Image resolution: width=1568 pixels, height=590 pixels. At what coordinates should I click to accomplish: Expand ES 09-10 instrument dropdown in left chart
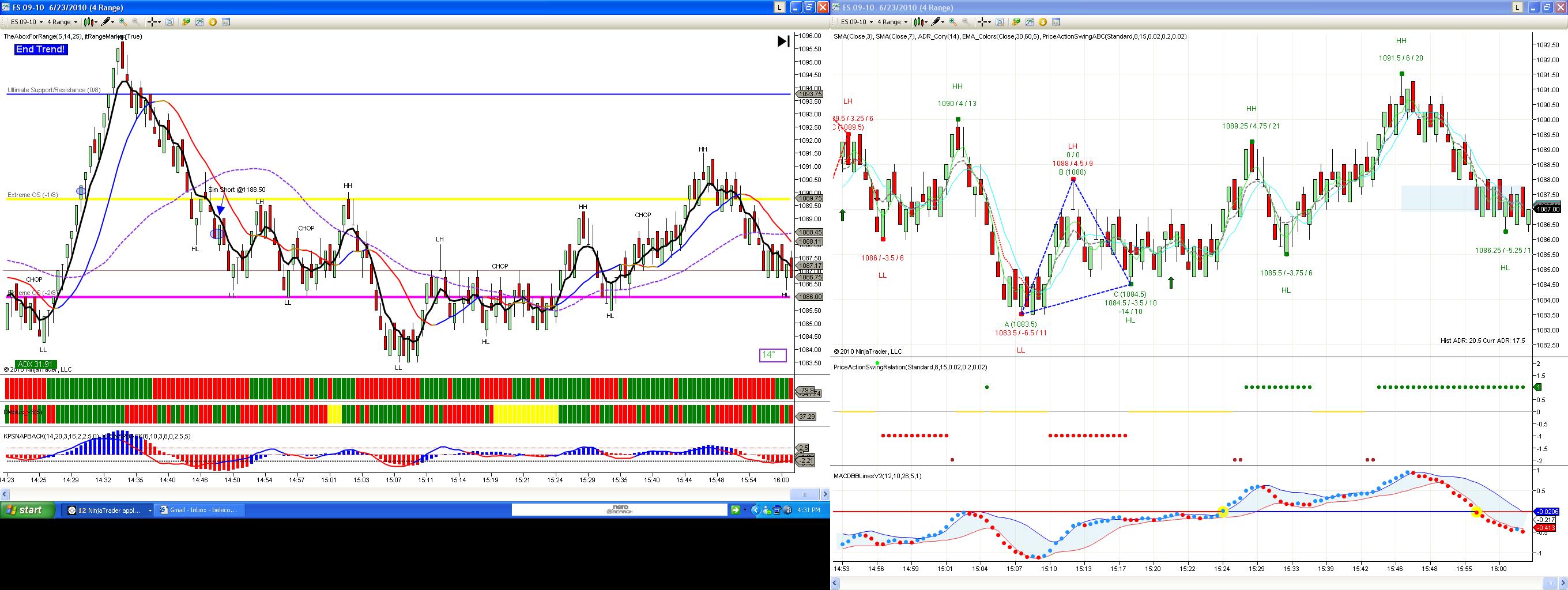point(27,22)
